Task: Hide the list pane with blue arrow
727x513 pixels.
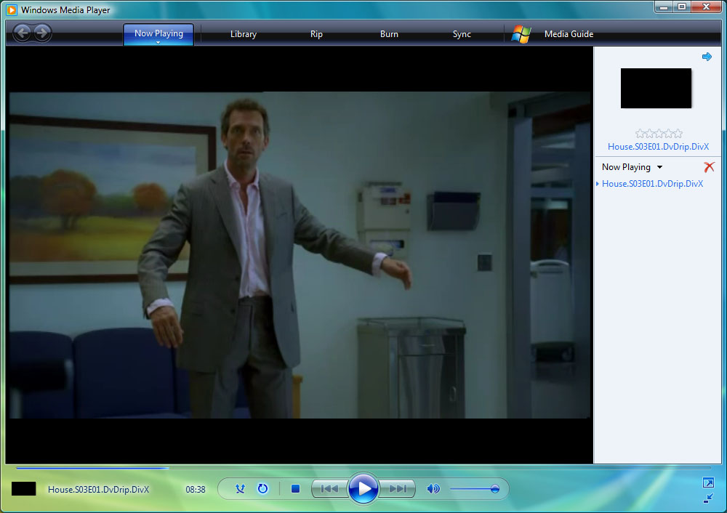Action: click(707, 57)
